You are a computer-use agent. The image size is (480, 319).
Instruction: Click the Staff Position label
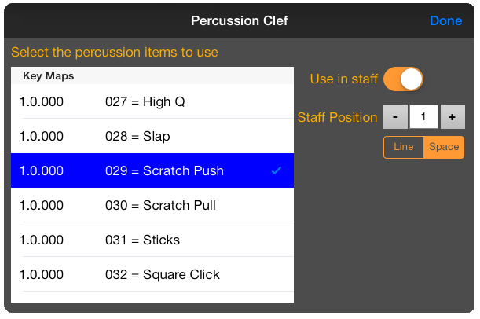(x=337, y=117)
